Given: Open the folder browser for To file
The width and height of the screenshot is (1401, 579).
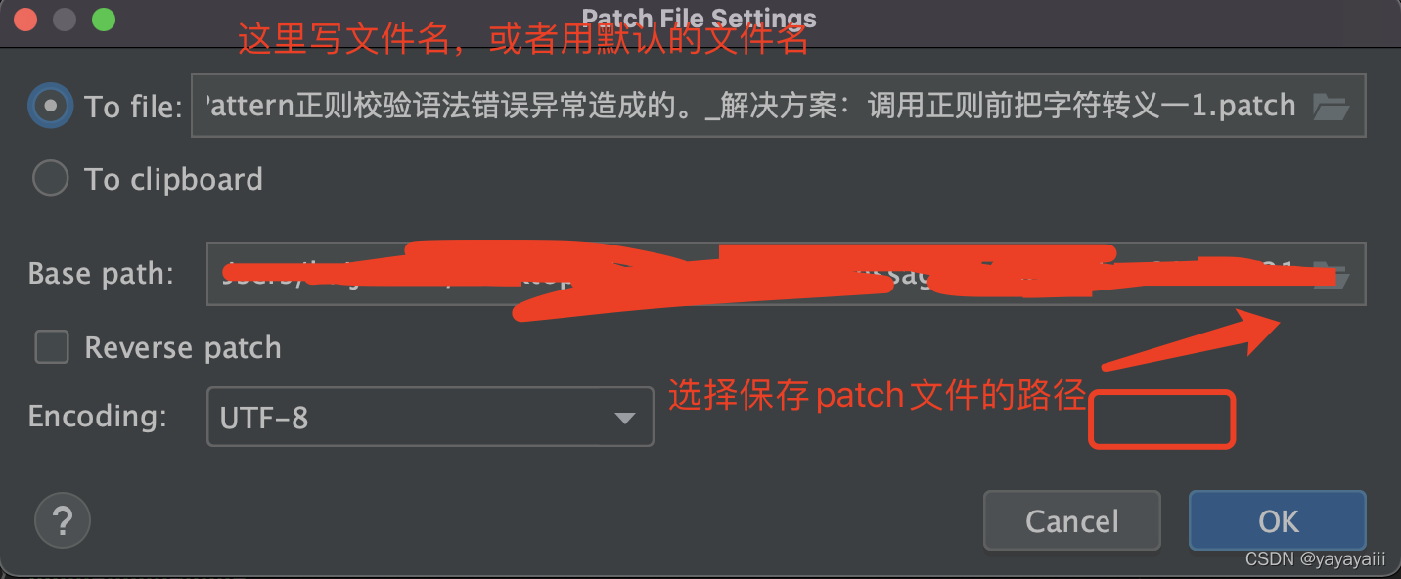Looking at the screenshot, I should [x=1331, y=106].
